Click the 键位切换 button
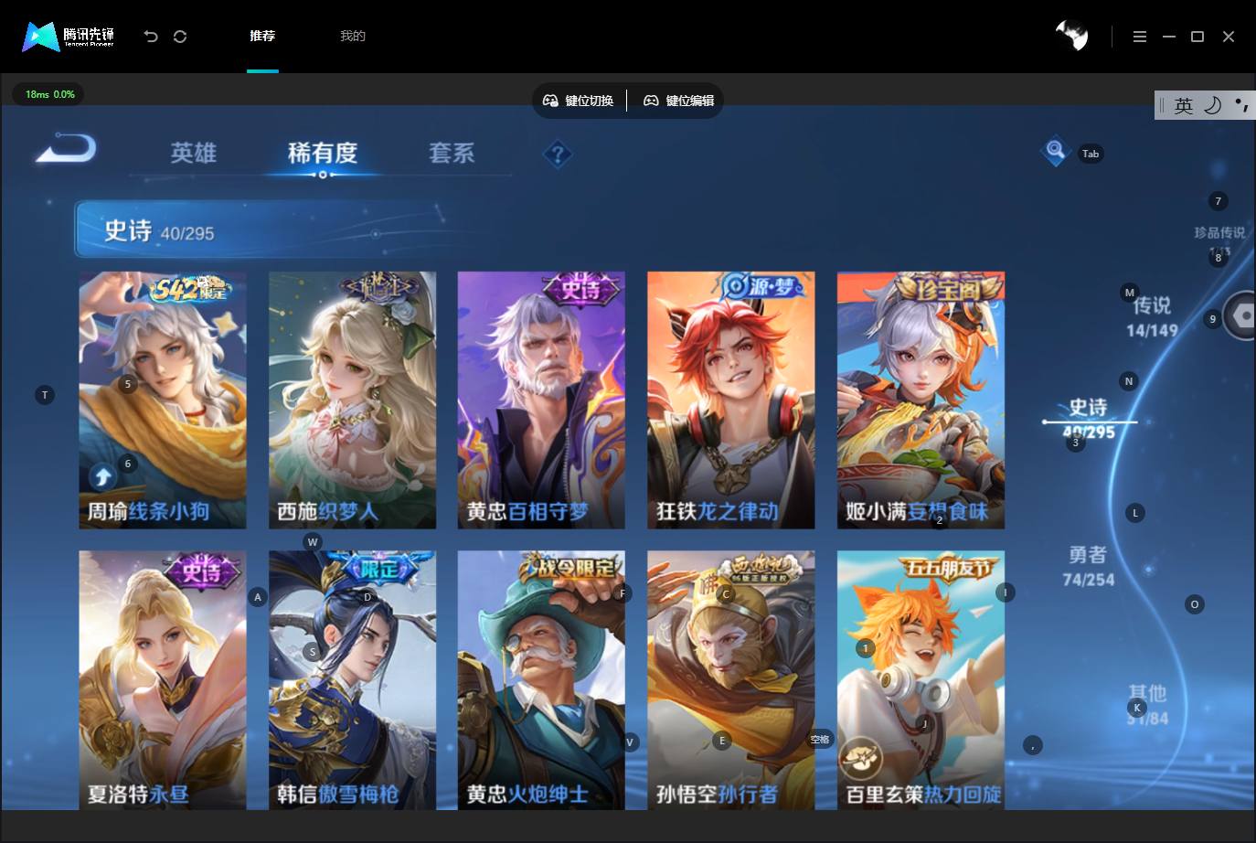 pyautogui.click(x=579, y=101)
